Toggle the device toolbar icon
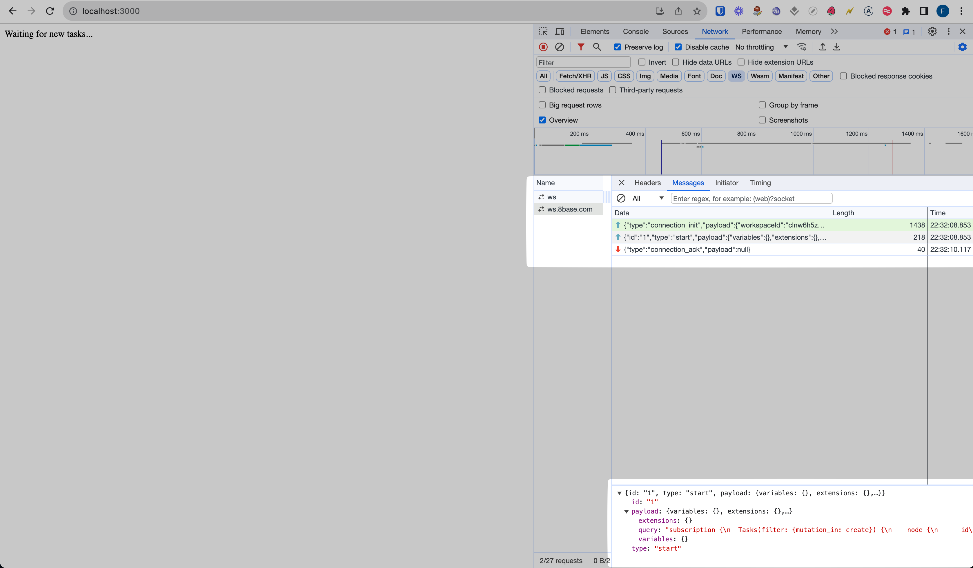The width and height of the screenshot is (973, 568). [560, 32]
